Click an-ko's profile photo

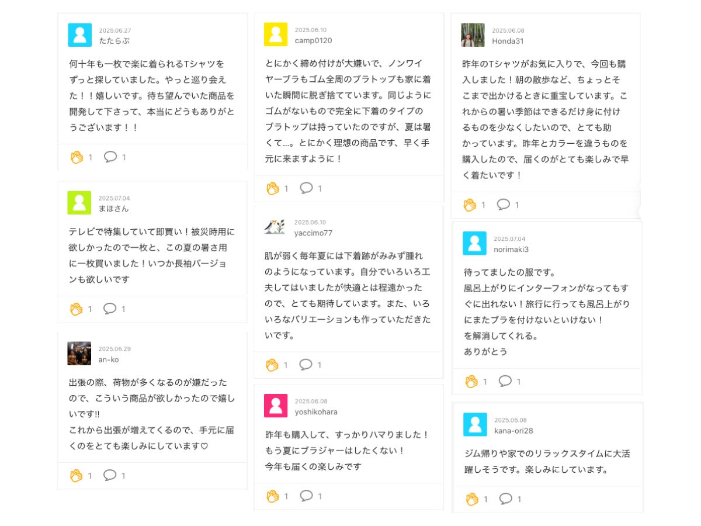79,354
